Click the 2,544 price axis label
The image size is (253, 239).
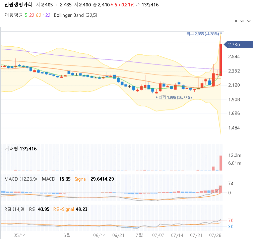tap(234, 56)
